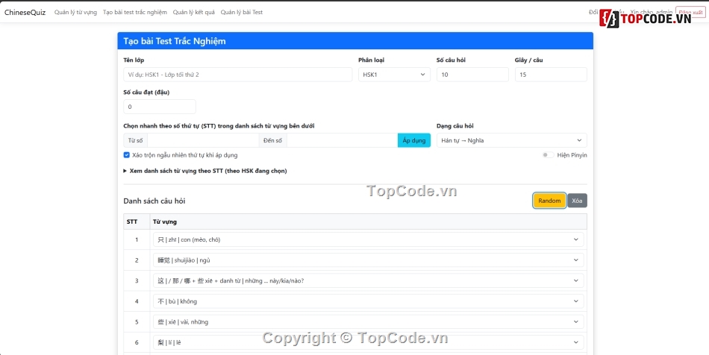This screenshot has width=709, height=355.
Task: Click the Tên lớp input field
Action: click(x=238, y=75)
